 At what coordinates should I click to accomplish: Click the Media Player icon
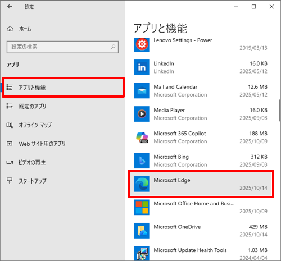click(x=142, y=114)
